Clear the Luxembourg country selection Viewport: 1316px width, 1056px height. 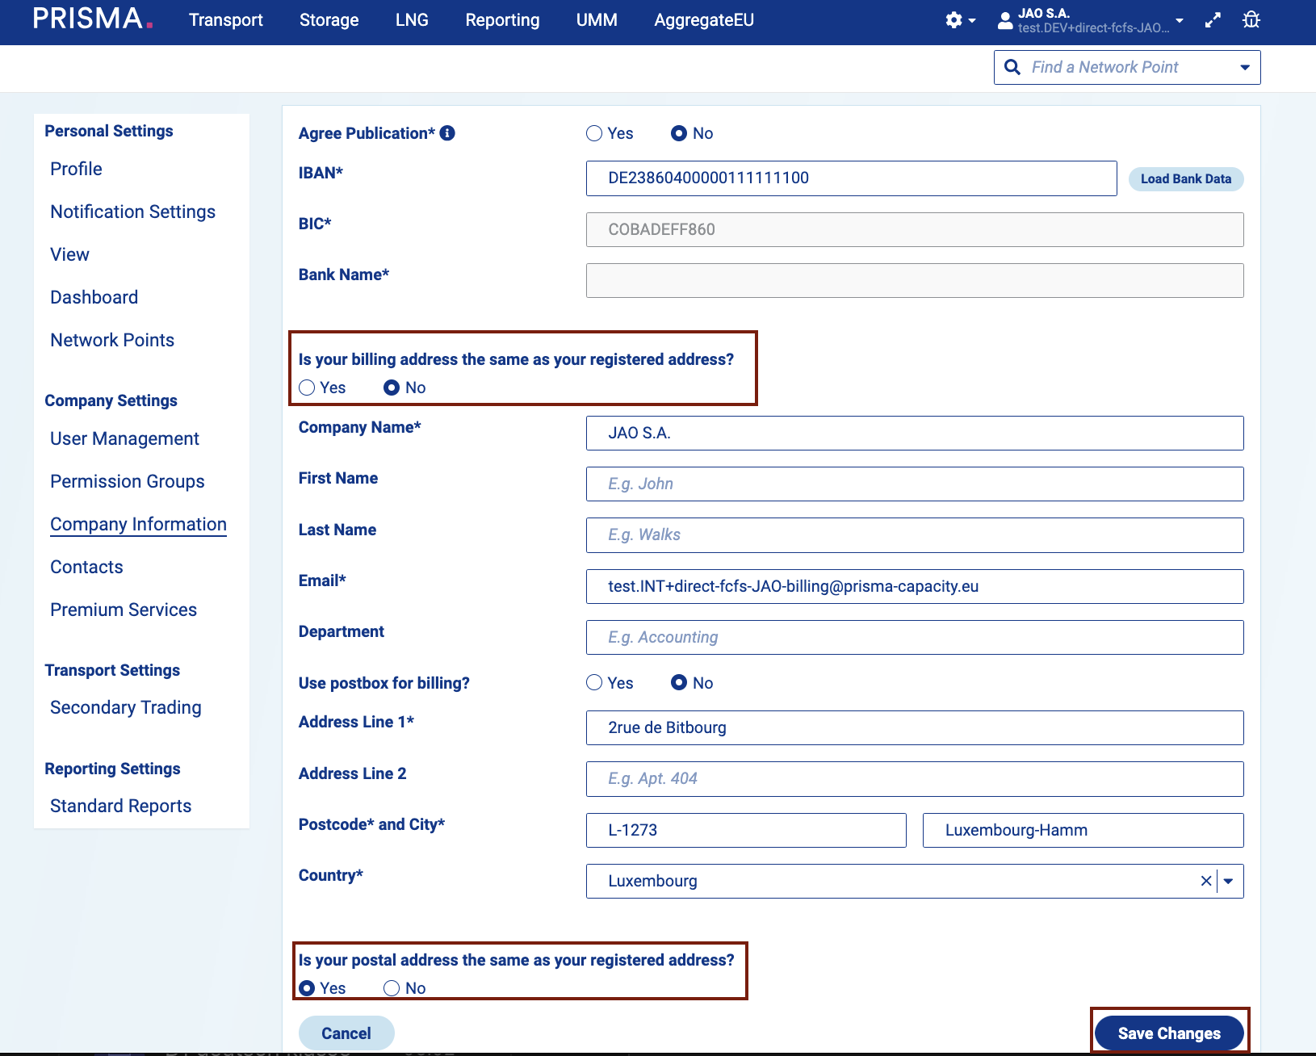(1205, 881)
